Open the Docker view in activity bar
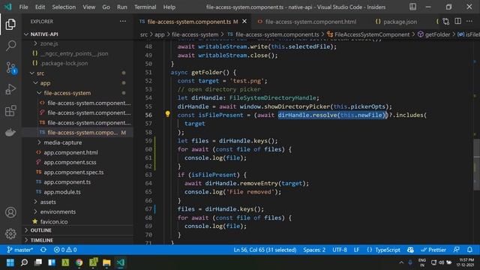 pos(10,132)
